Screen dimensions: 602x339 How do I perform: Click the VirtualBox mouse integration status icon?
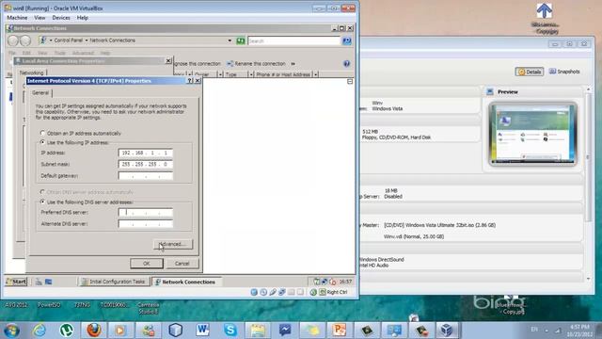313,292
